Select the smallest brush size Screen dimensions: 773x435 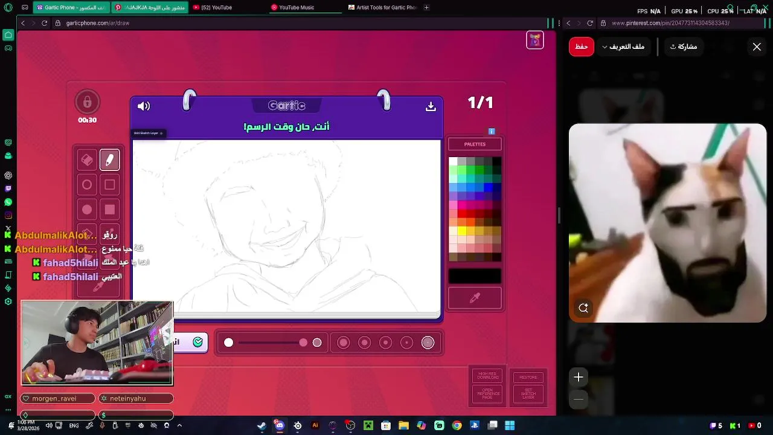428,343
